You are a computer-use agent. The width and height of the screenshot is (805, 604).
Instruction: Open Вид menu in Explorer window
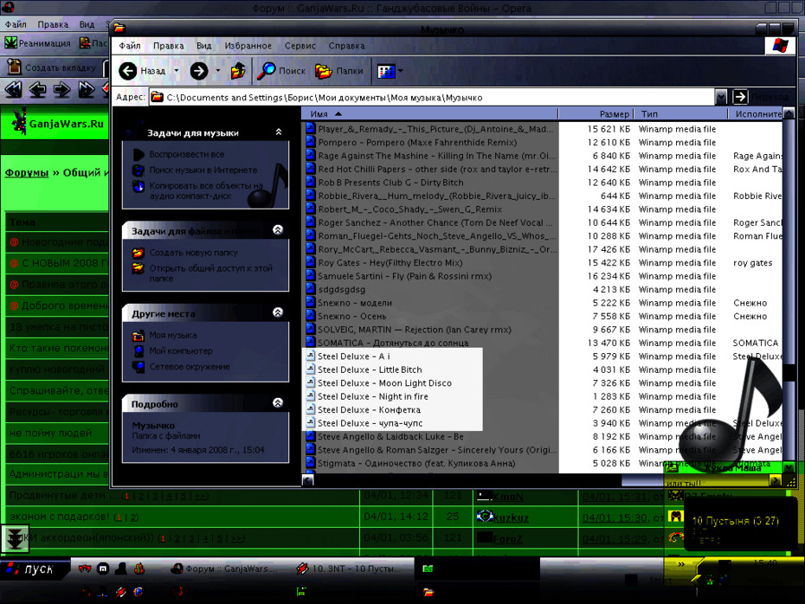(x=203, y=46)
